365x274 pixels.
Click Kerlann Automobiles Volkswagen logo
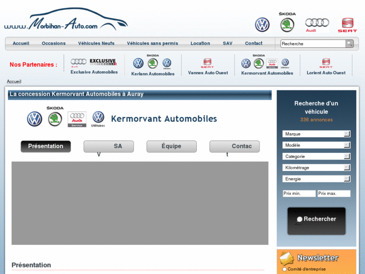click(138, 63)
